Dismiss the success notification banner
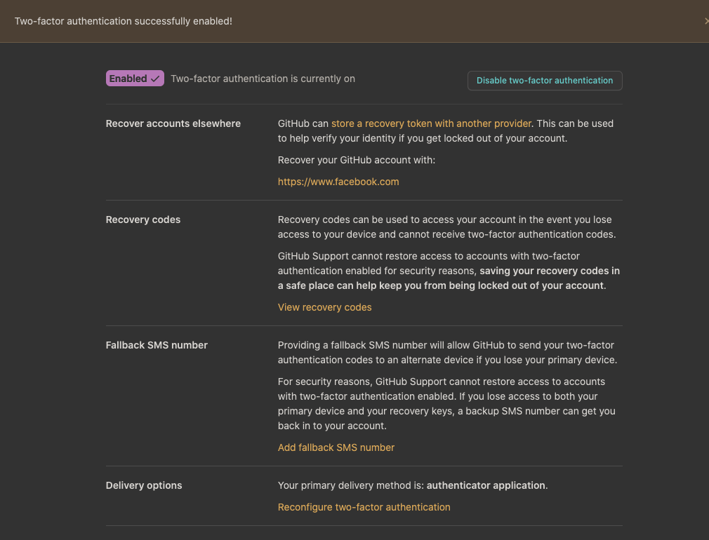This screenshot has width=709, height=540. [706, 21]
